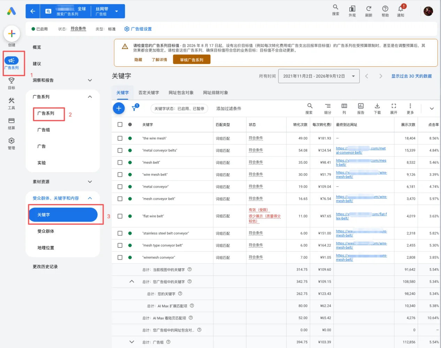
Task: Check the "the wire mesh" keyword row
Action: click(x=120, y=138)
